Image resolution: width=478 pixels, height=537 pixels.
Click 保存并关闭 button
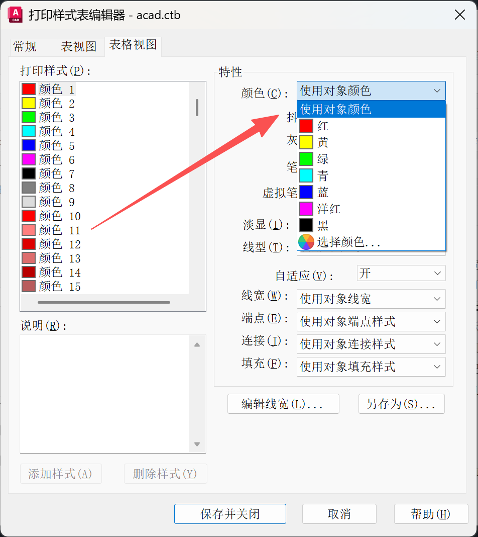230,514
